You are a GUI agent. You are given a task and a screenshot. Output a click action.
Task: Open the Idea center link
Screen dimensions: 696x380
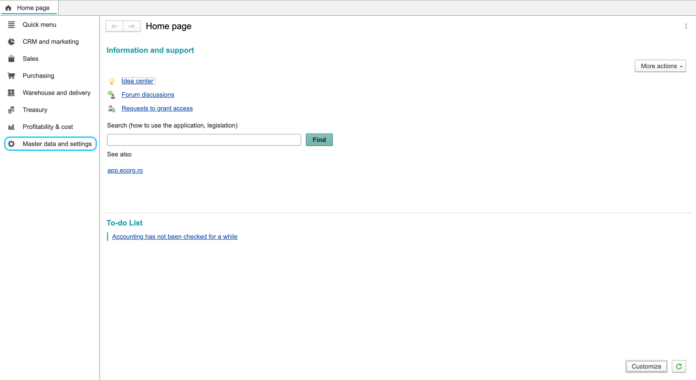click(x=137, y=81)
